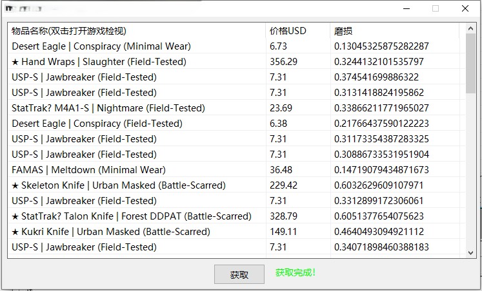Click price cell 6.38
The image size is (482, 291).
pyautogui.click(x=278, y=124)
